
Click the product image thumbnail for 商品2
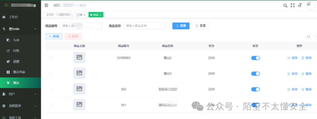[79, 57]
